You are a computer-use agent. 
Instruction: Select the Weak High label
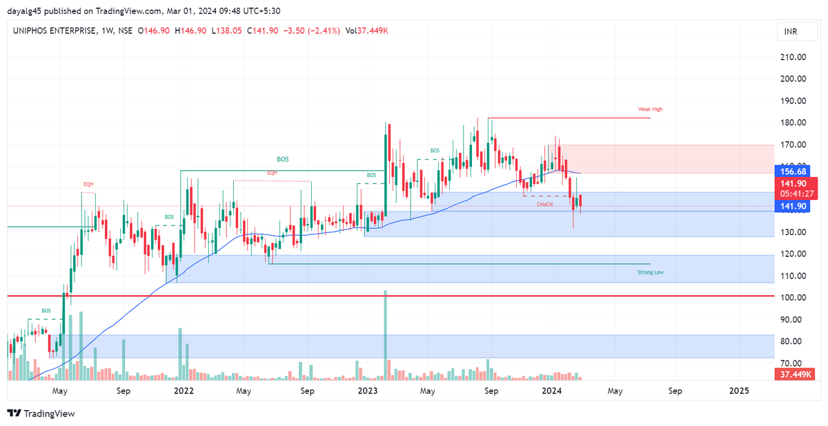point(650,109)
